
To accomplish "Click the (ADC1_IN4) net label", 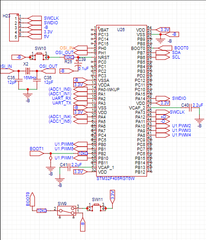I will pos(60,117).
